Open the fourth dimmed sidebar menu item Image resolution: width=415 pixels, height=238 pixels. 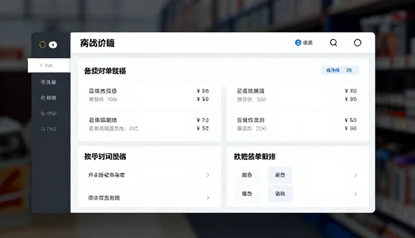[x=49, y=113]
